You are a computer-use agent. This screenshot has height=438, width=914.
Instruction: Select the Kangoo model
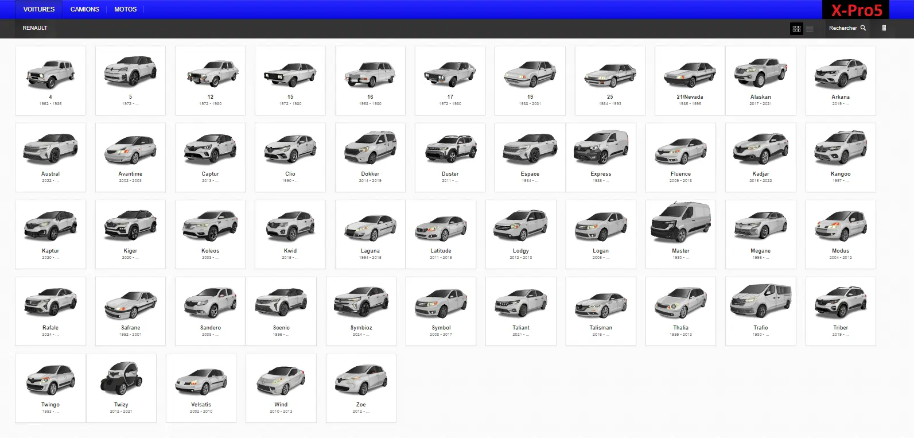point(841,157)
